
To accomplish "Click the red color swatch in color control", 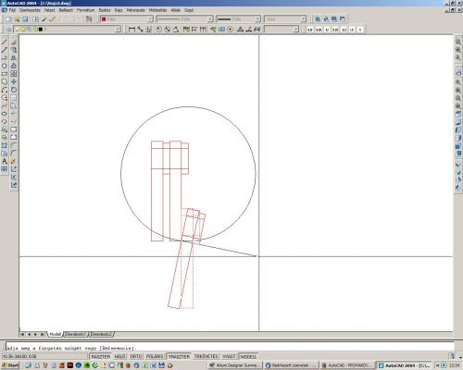I will (x=104, y=19).
